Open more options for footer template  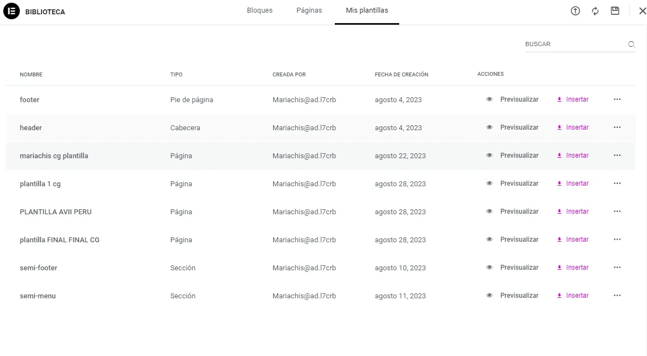pyautogui.click(x=617, y=99)
